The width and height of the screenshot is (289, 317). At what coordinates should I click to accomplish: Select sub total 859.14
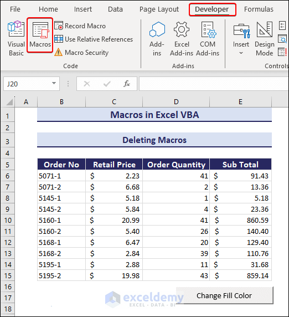[x=240, y=275]
